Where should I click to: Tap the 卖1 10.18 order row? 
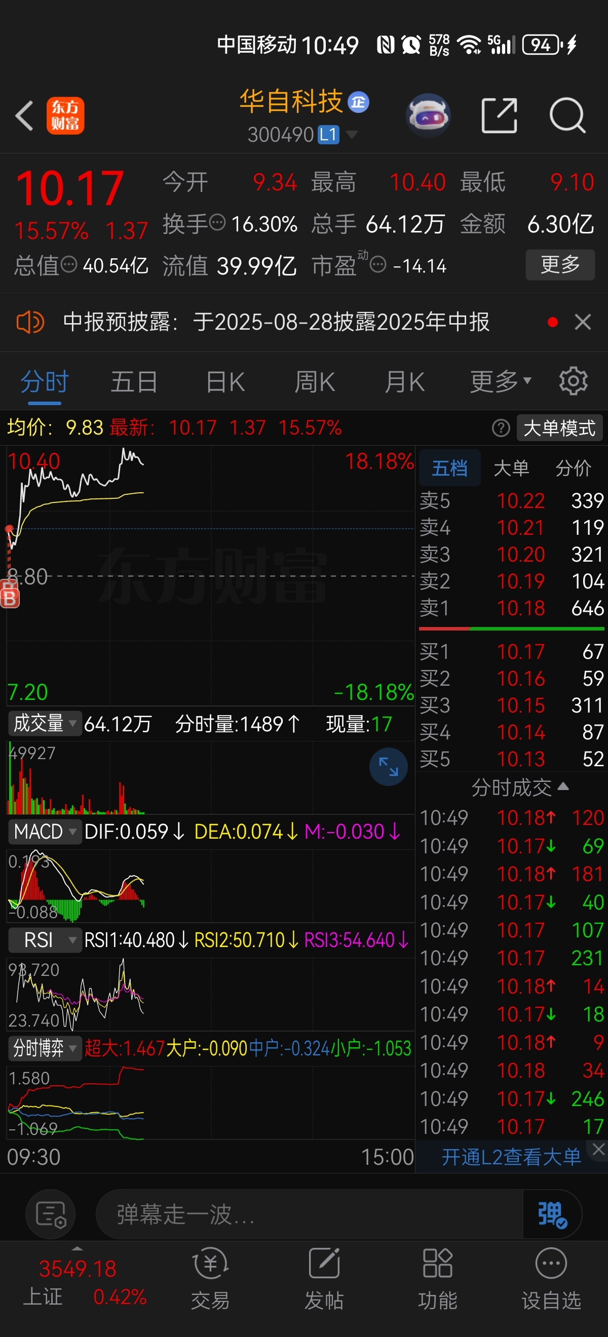pos(511,608)
